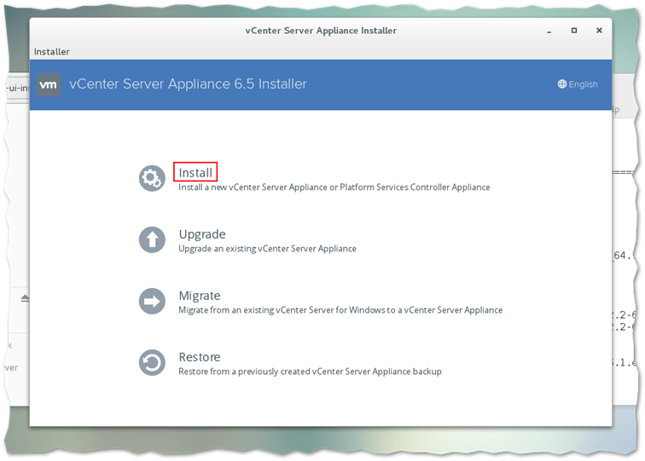The height and width of the screenshot is (461, 645).
Task: Click the Install gear icon
Action: coord(152,178)
